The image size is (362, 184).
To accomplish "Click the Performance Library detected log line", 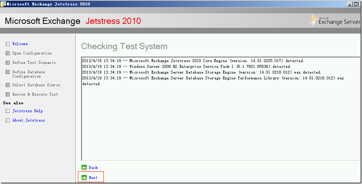I will (x=213, y=81).
